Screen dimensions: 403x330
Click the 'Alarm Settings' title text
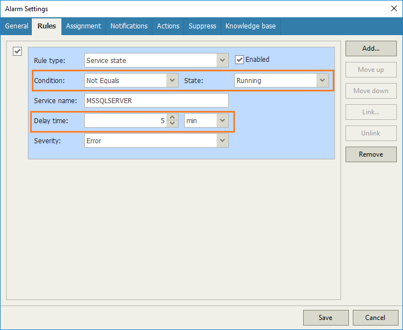coord(26,9)
